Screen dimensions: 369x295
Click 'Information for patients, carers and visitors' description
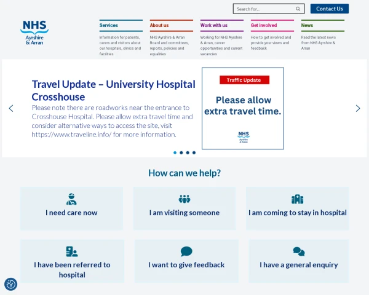[120, 45]
